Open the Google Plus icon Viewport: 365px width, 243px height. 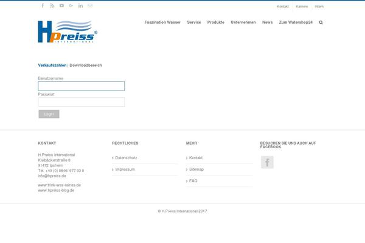[71, 5]
